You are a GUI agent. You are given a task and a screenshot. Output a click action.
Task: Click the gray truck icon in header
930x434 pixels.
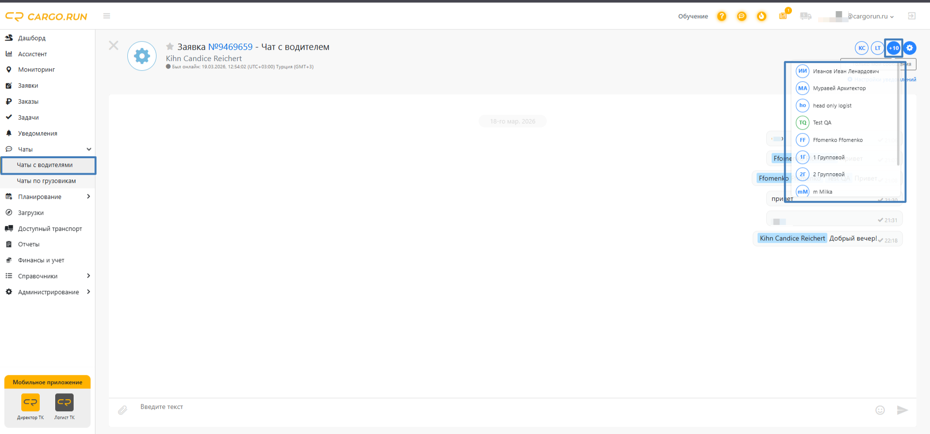(x=806, y=16)
